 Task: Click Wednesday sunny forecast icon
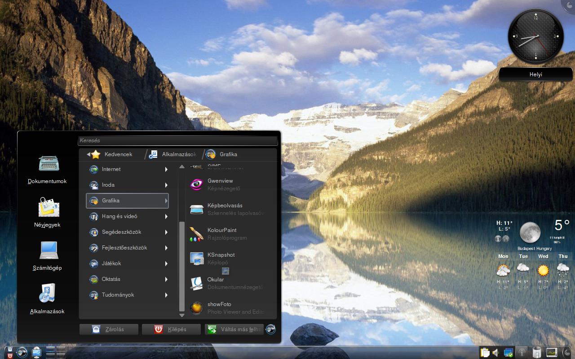pos(543,271)
